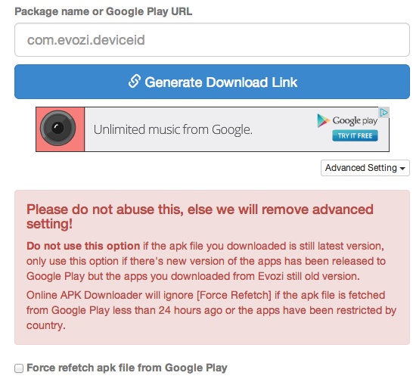
Task: Focus the package name input field
Action: (x=212, y=40)
